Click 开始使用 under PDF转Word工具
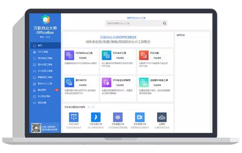Viewport: 242px width, 153px height. [83, 58]
